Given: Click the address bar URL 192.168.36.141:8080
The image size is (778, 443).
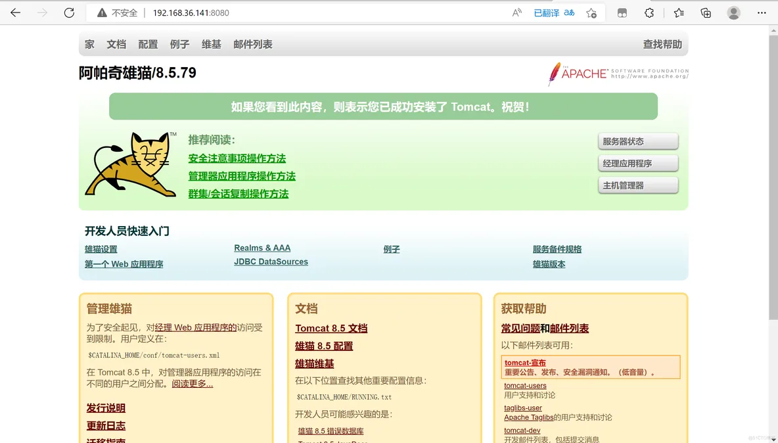Looking at the screenshot, I should click(191, 13).
